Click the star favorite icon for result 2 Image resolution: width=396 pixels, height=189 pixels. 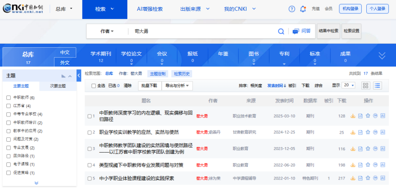pos(368,132)
